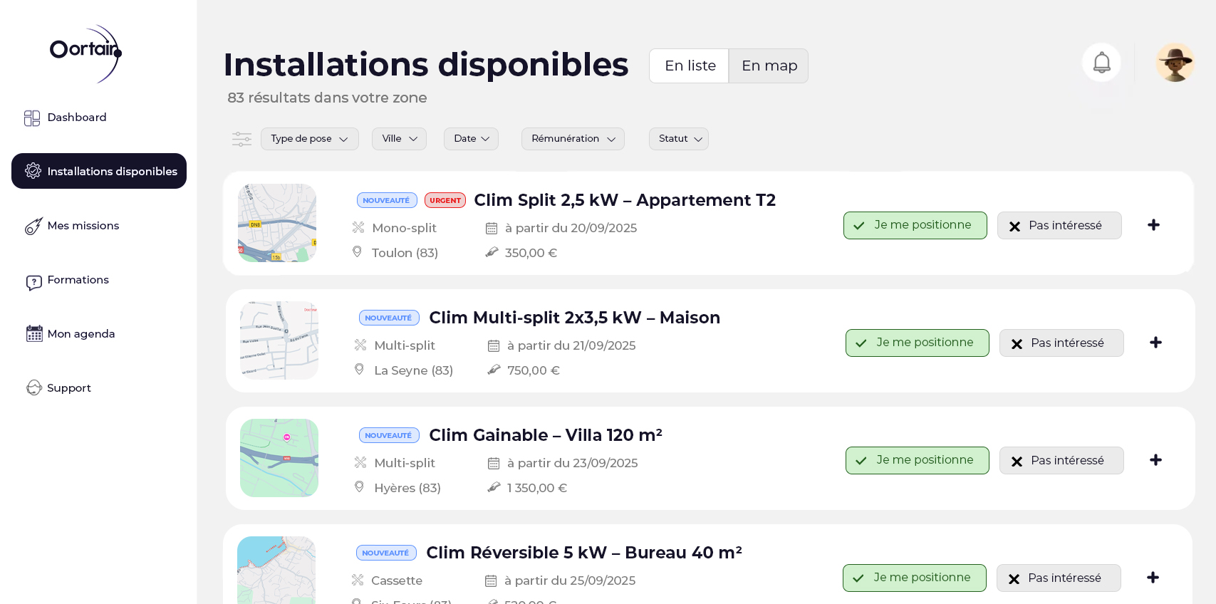Open Mon agenda from sidebar

coord(80,334)
